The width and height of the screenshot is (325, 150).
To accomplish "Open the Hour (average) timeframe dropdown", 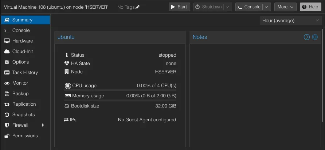I will (290, 21).
